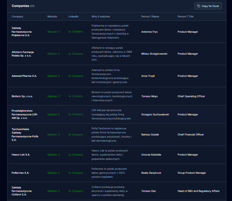Open LinkedIn Company link for Polfa Tarchomin row
The image size is (232, 201).
click(x=76, y=135)
